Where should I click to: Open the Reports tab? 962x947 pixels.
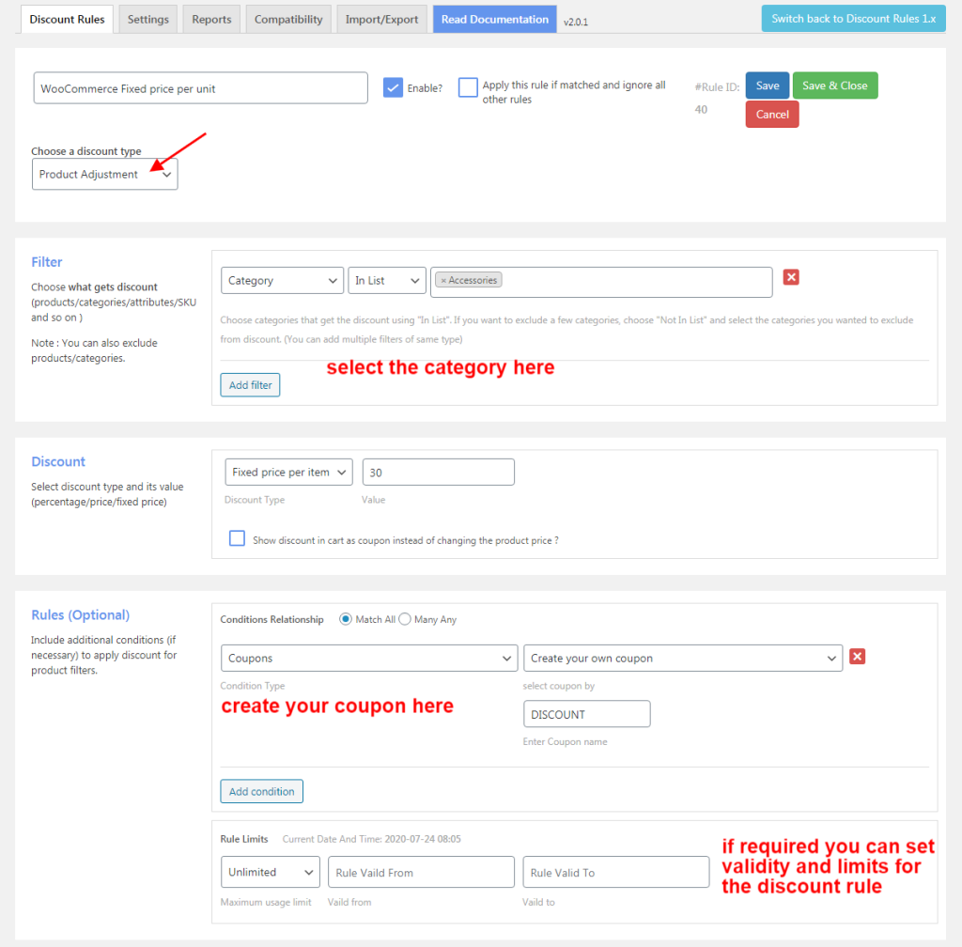pos(211,20)
